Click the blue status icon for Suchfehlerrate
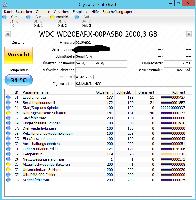Viewport: 196px width, 200px height. (8, 118)
